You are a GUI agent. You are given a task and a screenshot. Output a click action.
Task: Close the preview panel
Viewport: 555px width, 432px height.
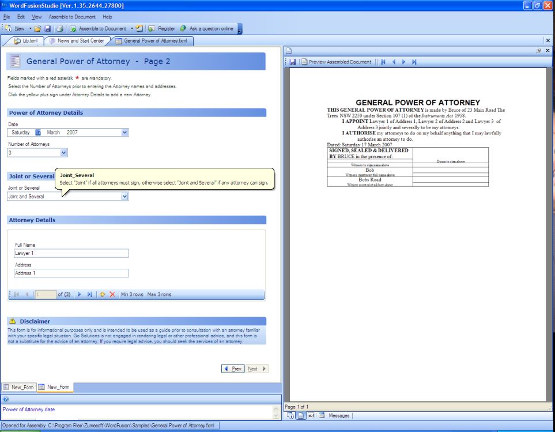tap(548, 51)
